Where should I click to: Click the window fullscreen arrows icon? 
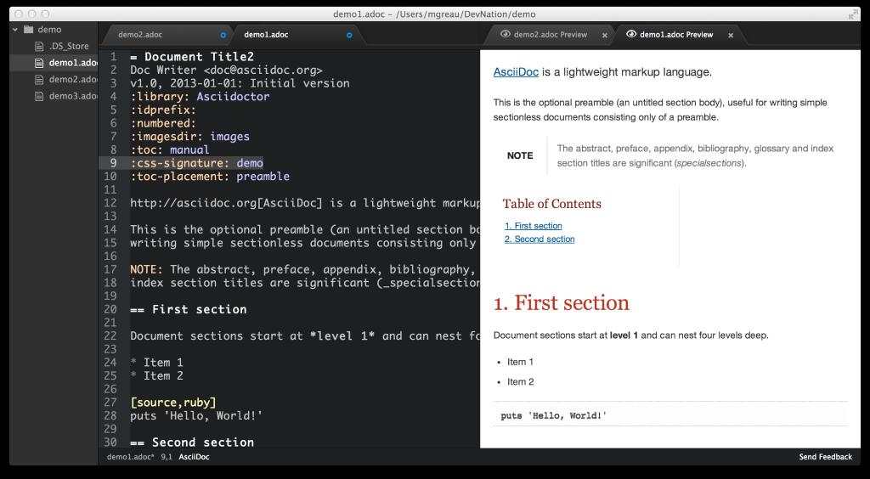tap(853, 14)
